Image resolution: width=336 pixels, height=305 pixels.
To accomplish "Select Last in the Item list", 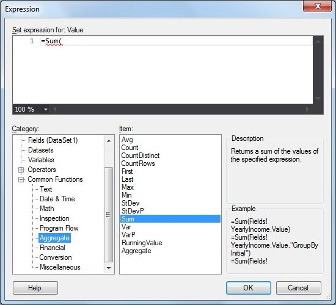I will pos(127,179).
